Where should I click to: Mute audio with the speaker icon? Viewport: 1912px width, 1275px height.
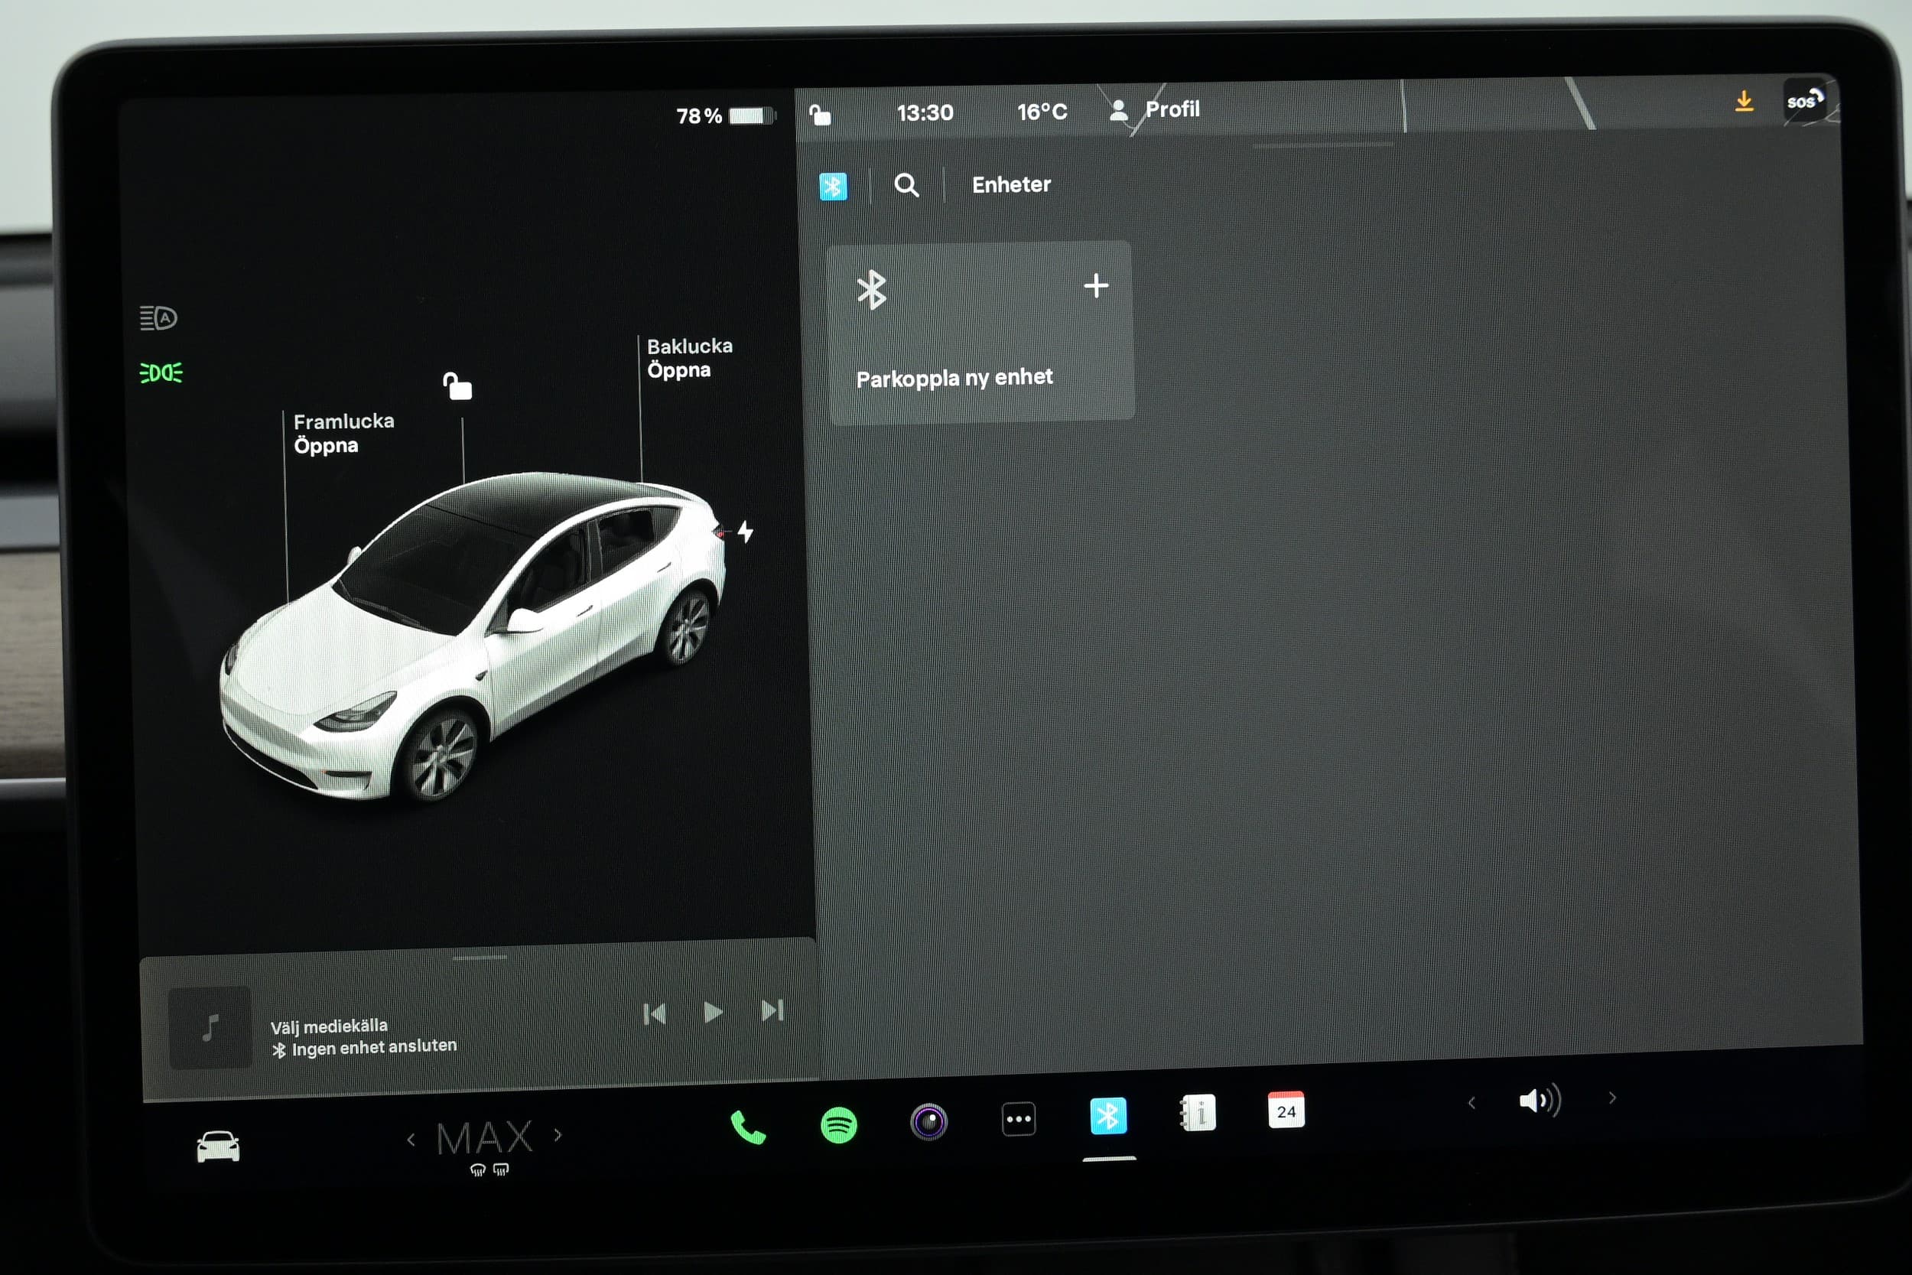(x=1539, y=1100)
